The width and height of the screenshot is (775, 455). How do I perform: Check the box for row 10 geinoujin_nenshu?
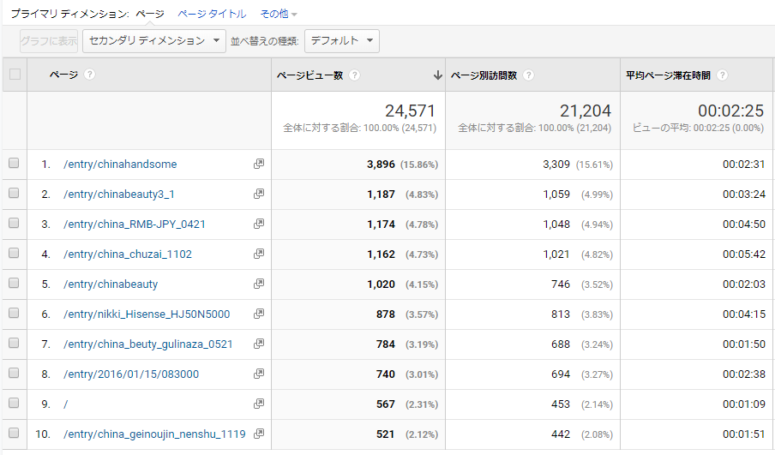point(14,433)
